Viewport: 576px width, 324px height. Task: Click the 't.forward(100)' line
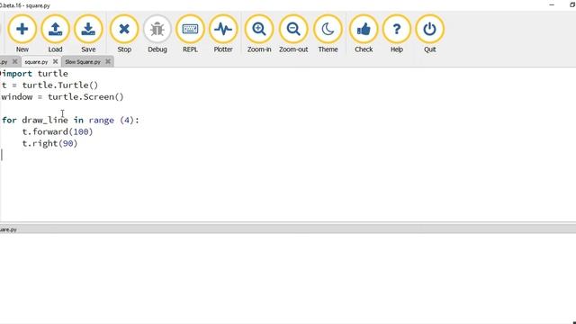(x=58, y=131)
